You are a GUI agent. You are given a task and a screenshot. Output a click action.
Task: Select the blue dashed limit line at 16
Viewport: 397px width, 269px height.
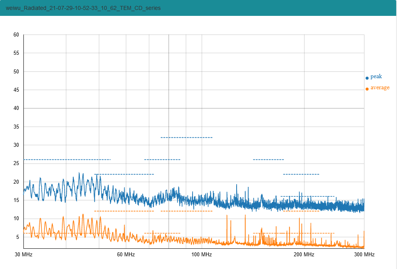(307, 196)
